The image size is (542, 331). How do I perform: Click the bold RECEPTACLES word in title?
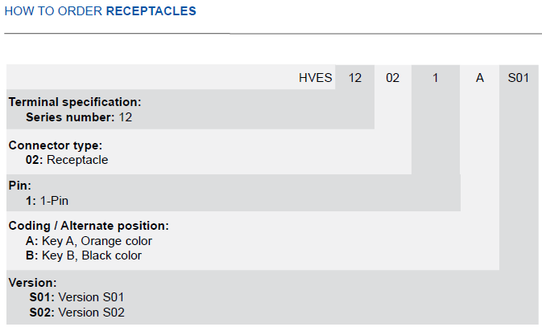151,11
